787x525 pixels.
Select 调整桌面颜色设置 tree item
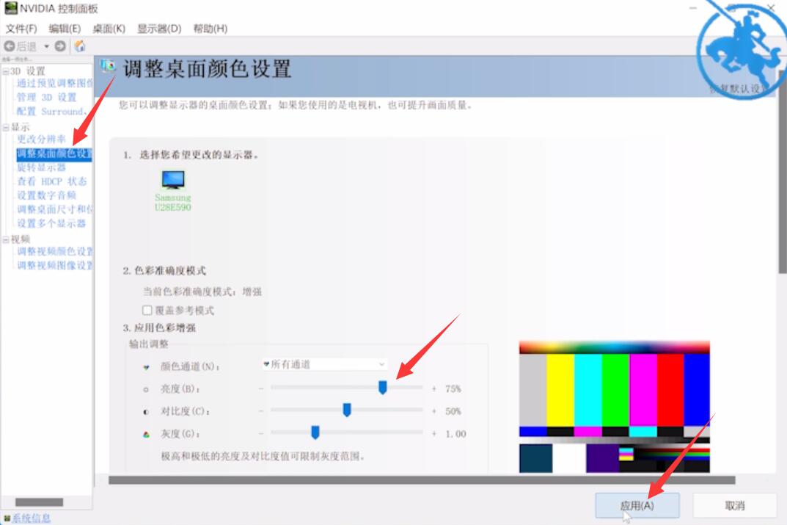(x=54, y=153)
